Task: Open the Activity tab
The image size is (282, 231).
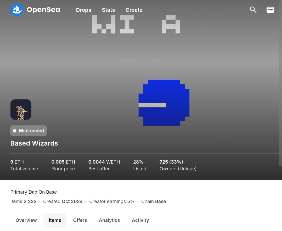Action: click(x=140, y=220)
